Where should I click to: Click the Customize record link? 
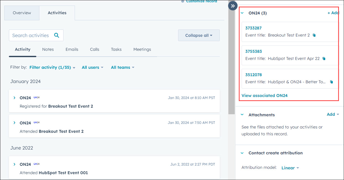[x=199, y=1]
